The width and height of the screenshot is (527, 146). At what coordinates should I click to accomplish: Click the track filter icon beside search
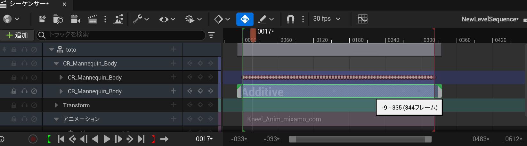(x=211, y=35)
